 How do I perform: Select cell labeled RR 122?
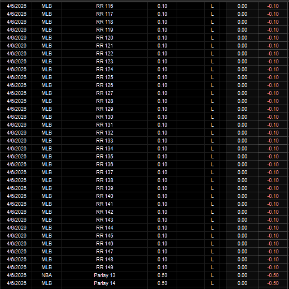tap(104, 54)
